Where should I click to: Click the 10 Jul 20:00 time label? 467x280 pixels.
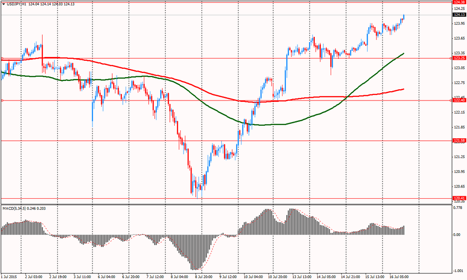[x=277, y=277]
